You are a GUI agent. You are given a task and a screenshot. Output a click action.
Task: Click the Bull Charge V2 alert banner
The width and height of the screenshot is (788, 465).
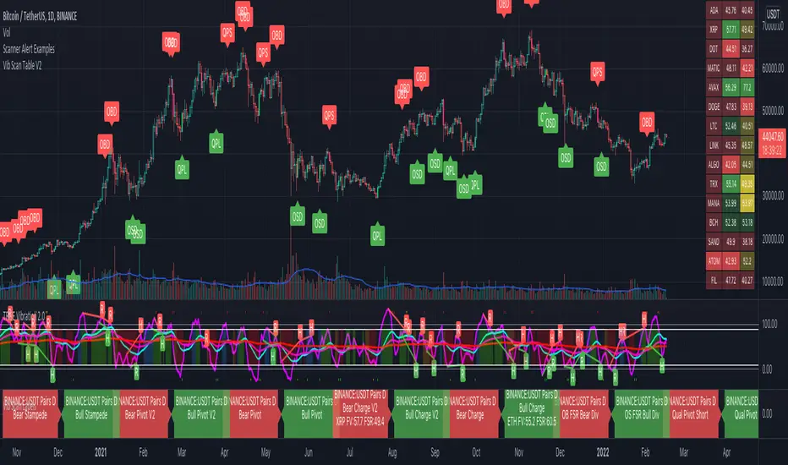(421, 413)
